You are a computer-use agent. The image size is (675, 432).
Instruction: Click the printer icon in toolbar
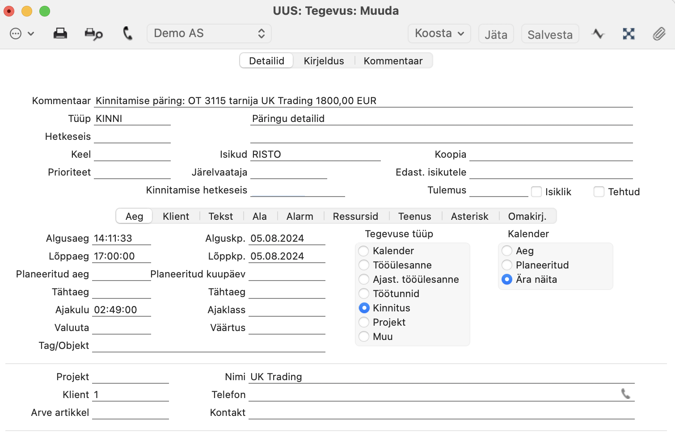point(60,34)
